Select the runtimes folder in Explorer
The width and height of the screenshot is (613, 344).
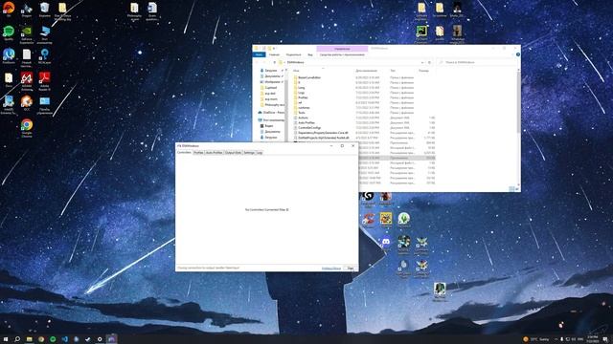pos(304,108)
